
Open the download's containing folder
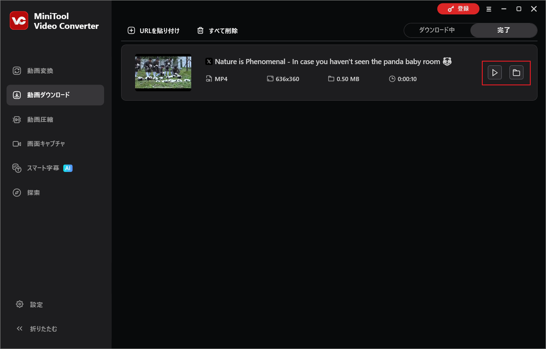pyautogui.click(x=517, y=72)
